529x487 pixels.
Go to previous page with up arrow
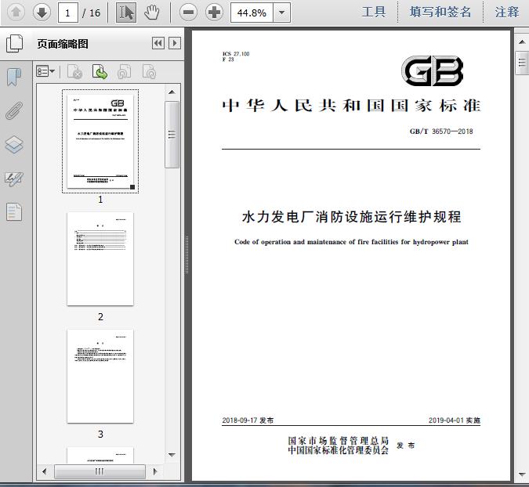tap(16, 13)
